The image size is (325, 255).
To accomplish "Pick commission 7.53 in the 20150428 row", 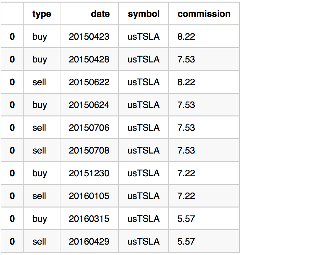I will pyautogui.click(x=186, y=60).
